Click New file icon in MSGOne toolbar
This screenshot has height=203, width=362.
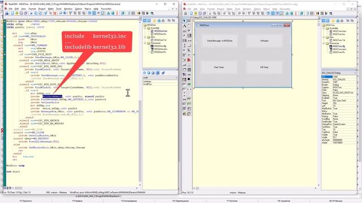[x=12, y=14]
